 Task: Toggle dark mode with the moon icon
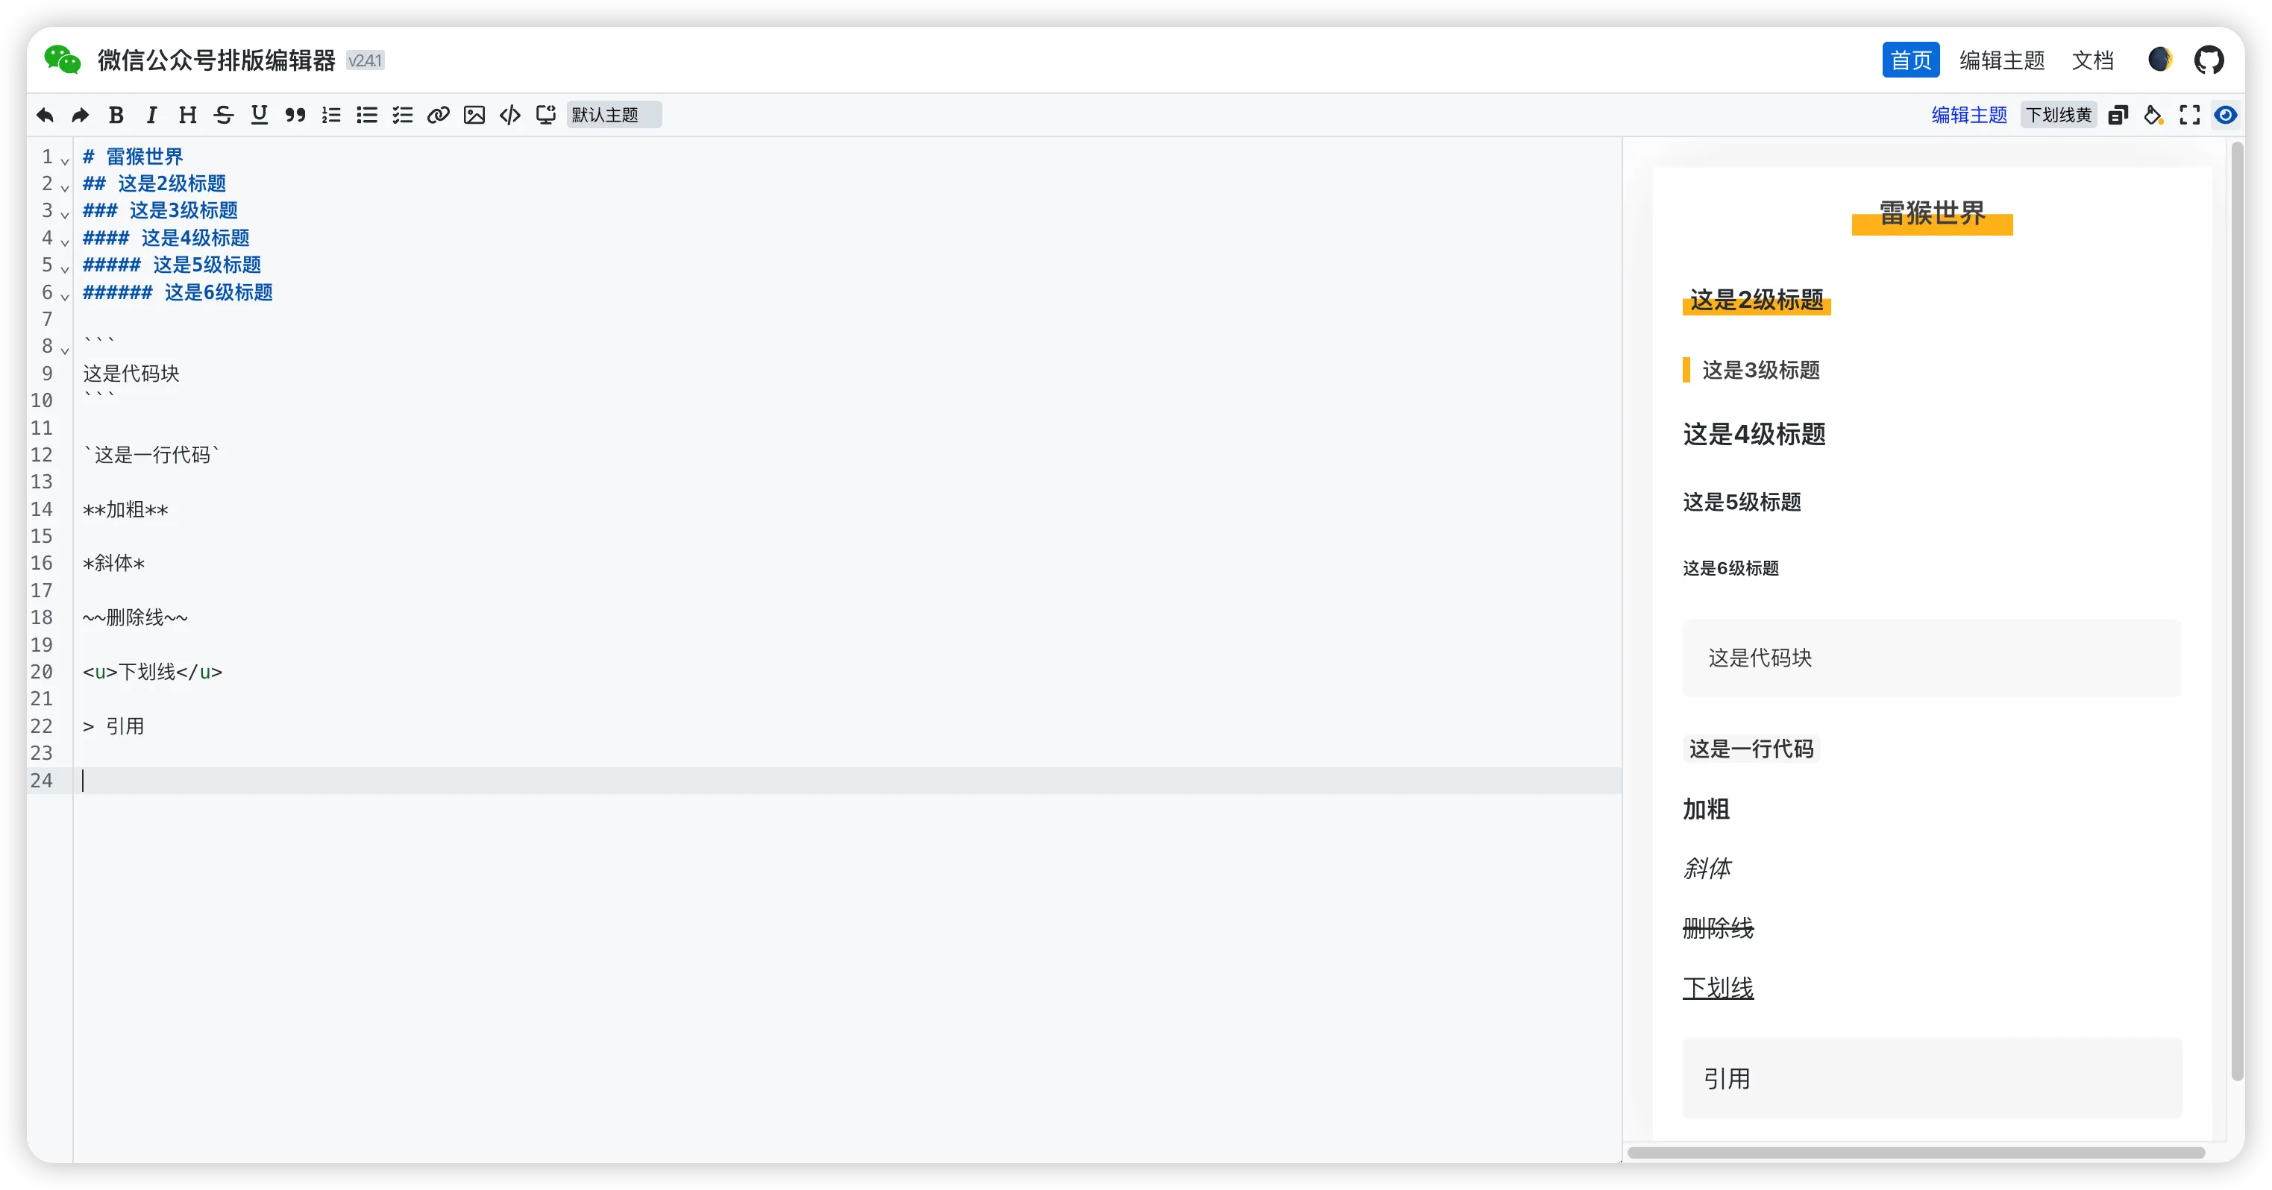click(x=2160, y=60)
